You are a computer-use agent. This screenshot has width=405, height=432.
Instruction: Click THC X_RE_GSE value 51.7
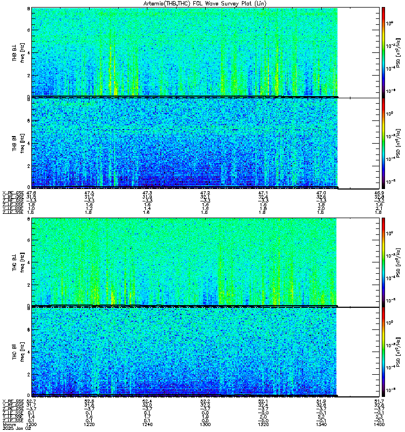pos(379,401)
